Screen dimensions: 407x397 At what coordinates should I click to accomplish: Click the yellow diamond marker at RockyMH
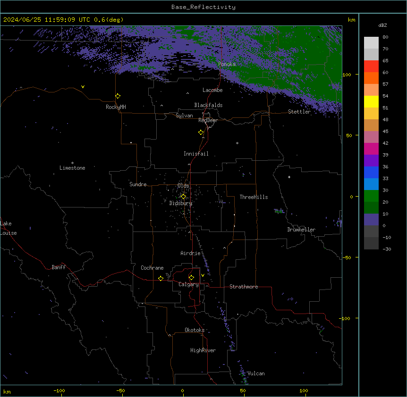(118, 96)
